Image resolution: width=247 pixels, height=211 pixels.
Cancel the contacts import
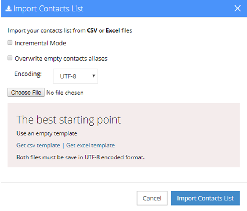coord(152,198)
